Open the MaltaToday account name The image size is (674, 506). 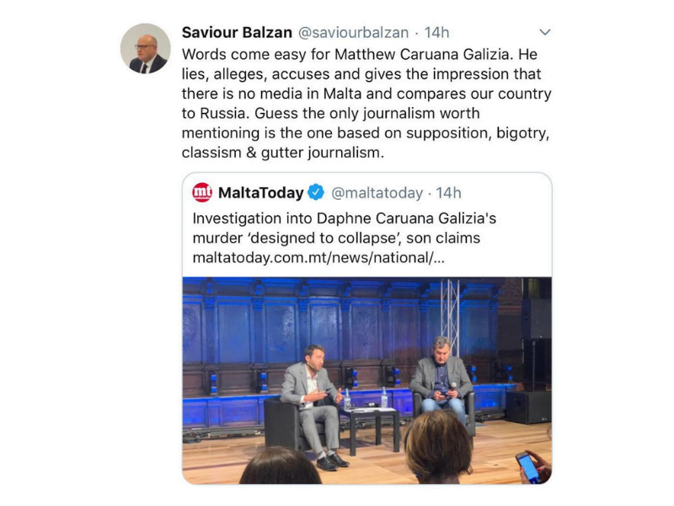(260, 192)
